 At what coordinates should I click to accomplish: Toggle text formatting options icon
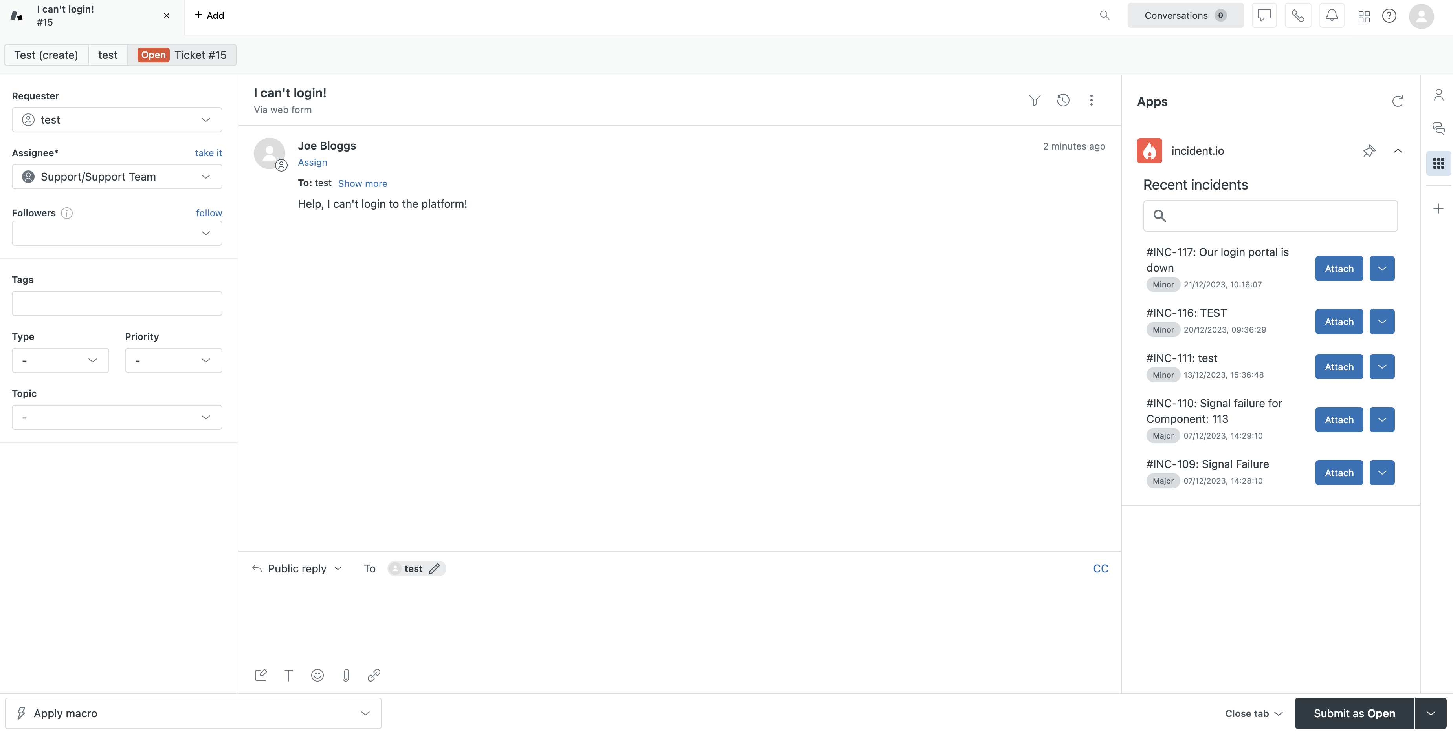click(289, 674)
